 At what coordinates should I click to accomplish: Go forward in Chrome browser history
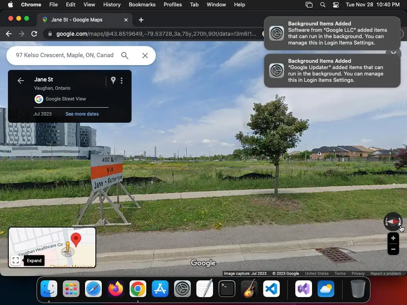click(21, 34)
